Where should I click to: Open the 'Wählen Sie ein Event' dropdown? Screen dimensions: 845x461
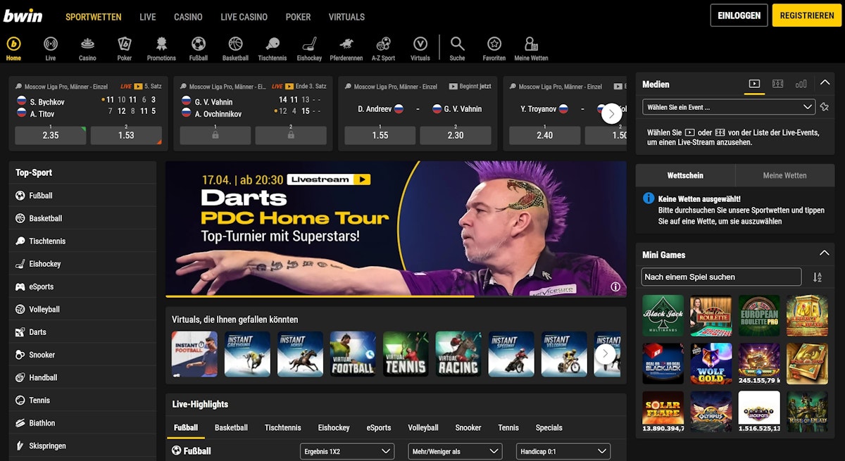[729, 107]
